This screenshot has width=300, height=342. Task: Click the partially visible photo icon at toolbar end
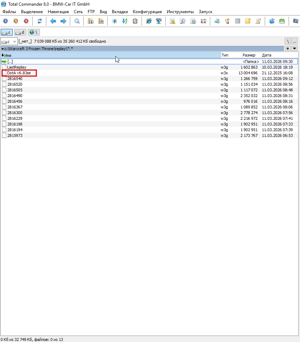tap(296, 21)
